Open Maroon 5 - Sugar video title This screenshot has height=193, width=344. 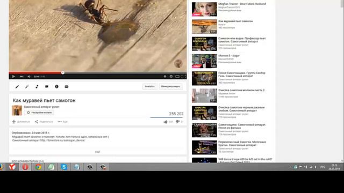click(x=229, y=56)
